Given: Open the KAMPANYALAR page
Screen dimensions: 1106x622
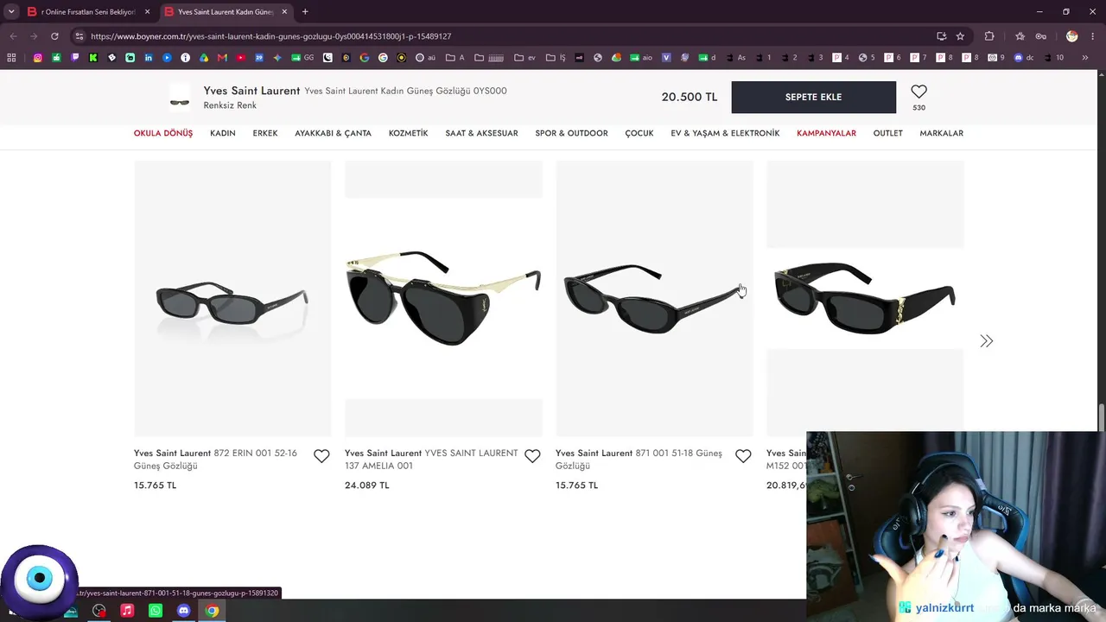Looking at the screenshot, I should (826, 133).
